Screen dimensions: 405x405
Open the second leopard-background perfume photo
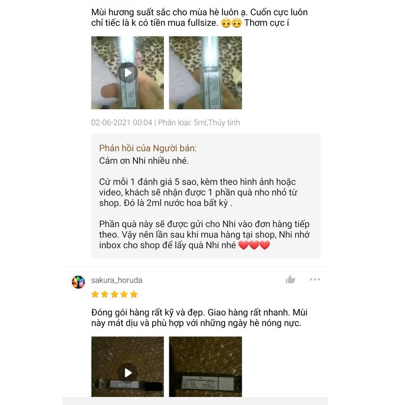205,72
